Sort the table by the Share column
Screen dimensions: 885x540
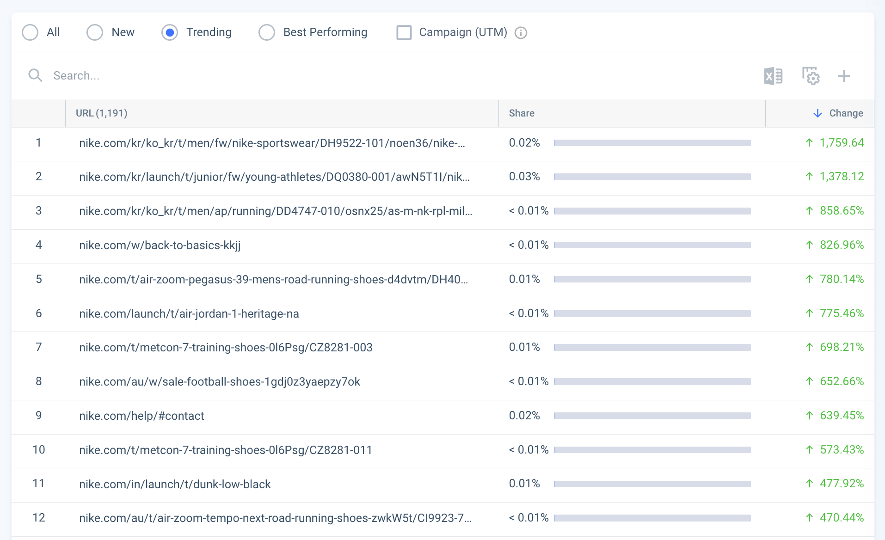[522, 113]
